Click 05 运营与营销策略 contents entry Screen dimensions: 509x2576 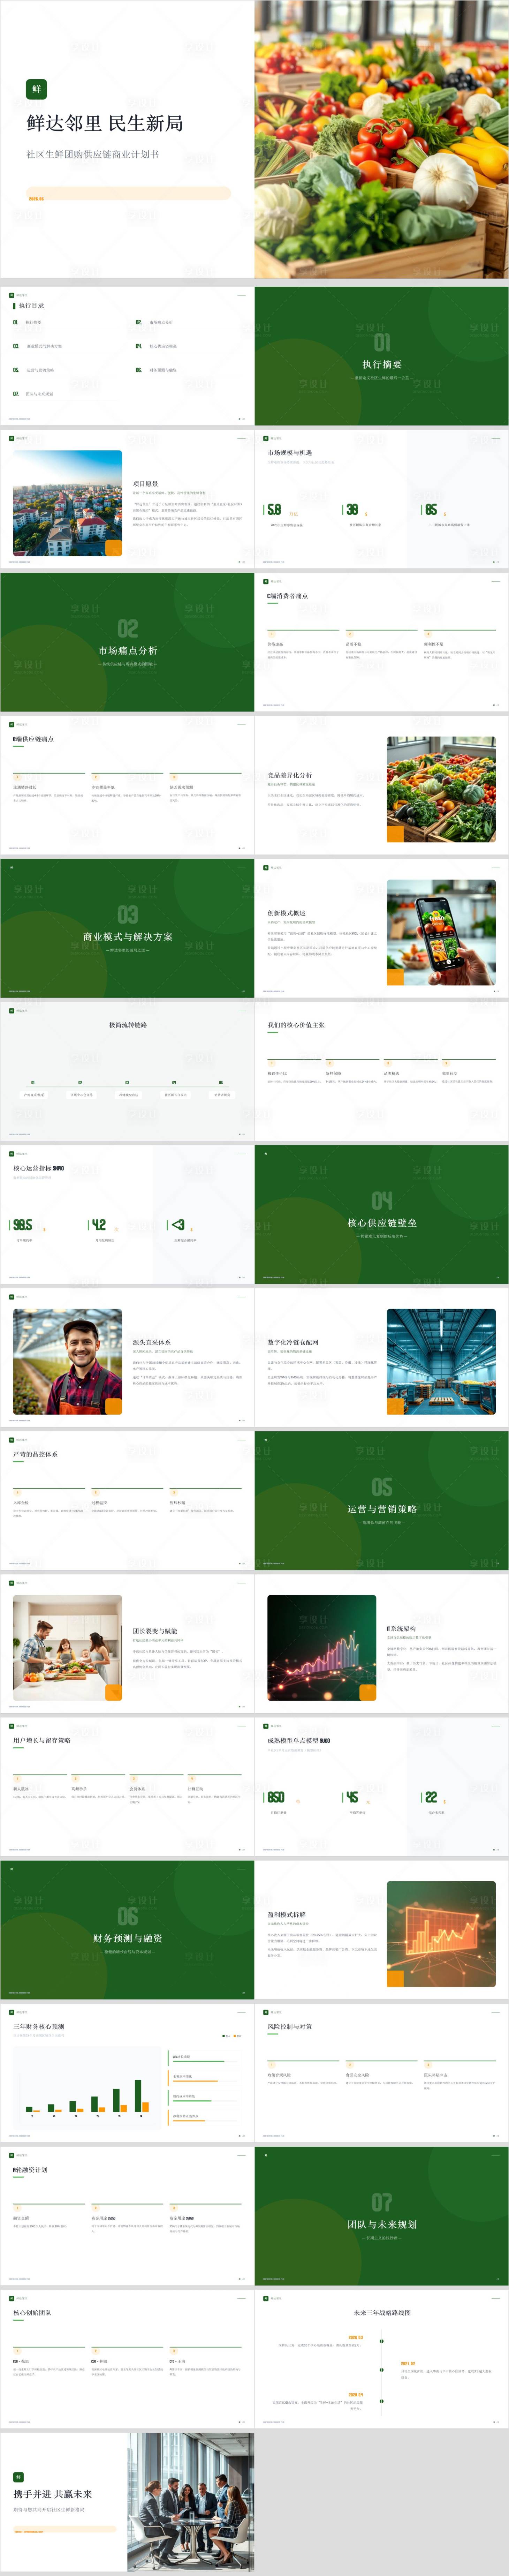(34, 370)
